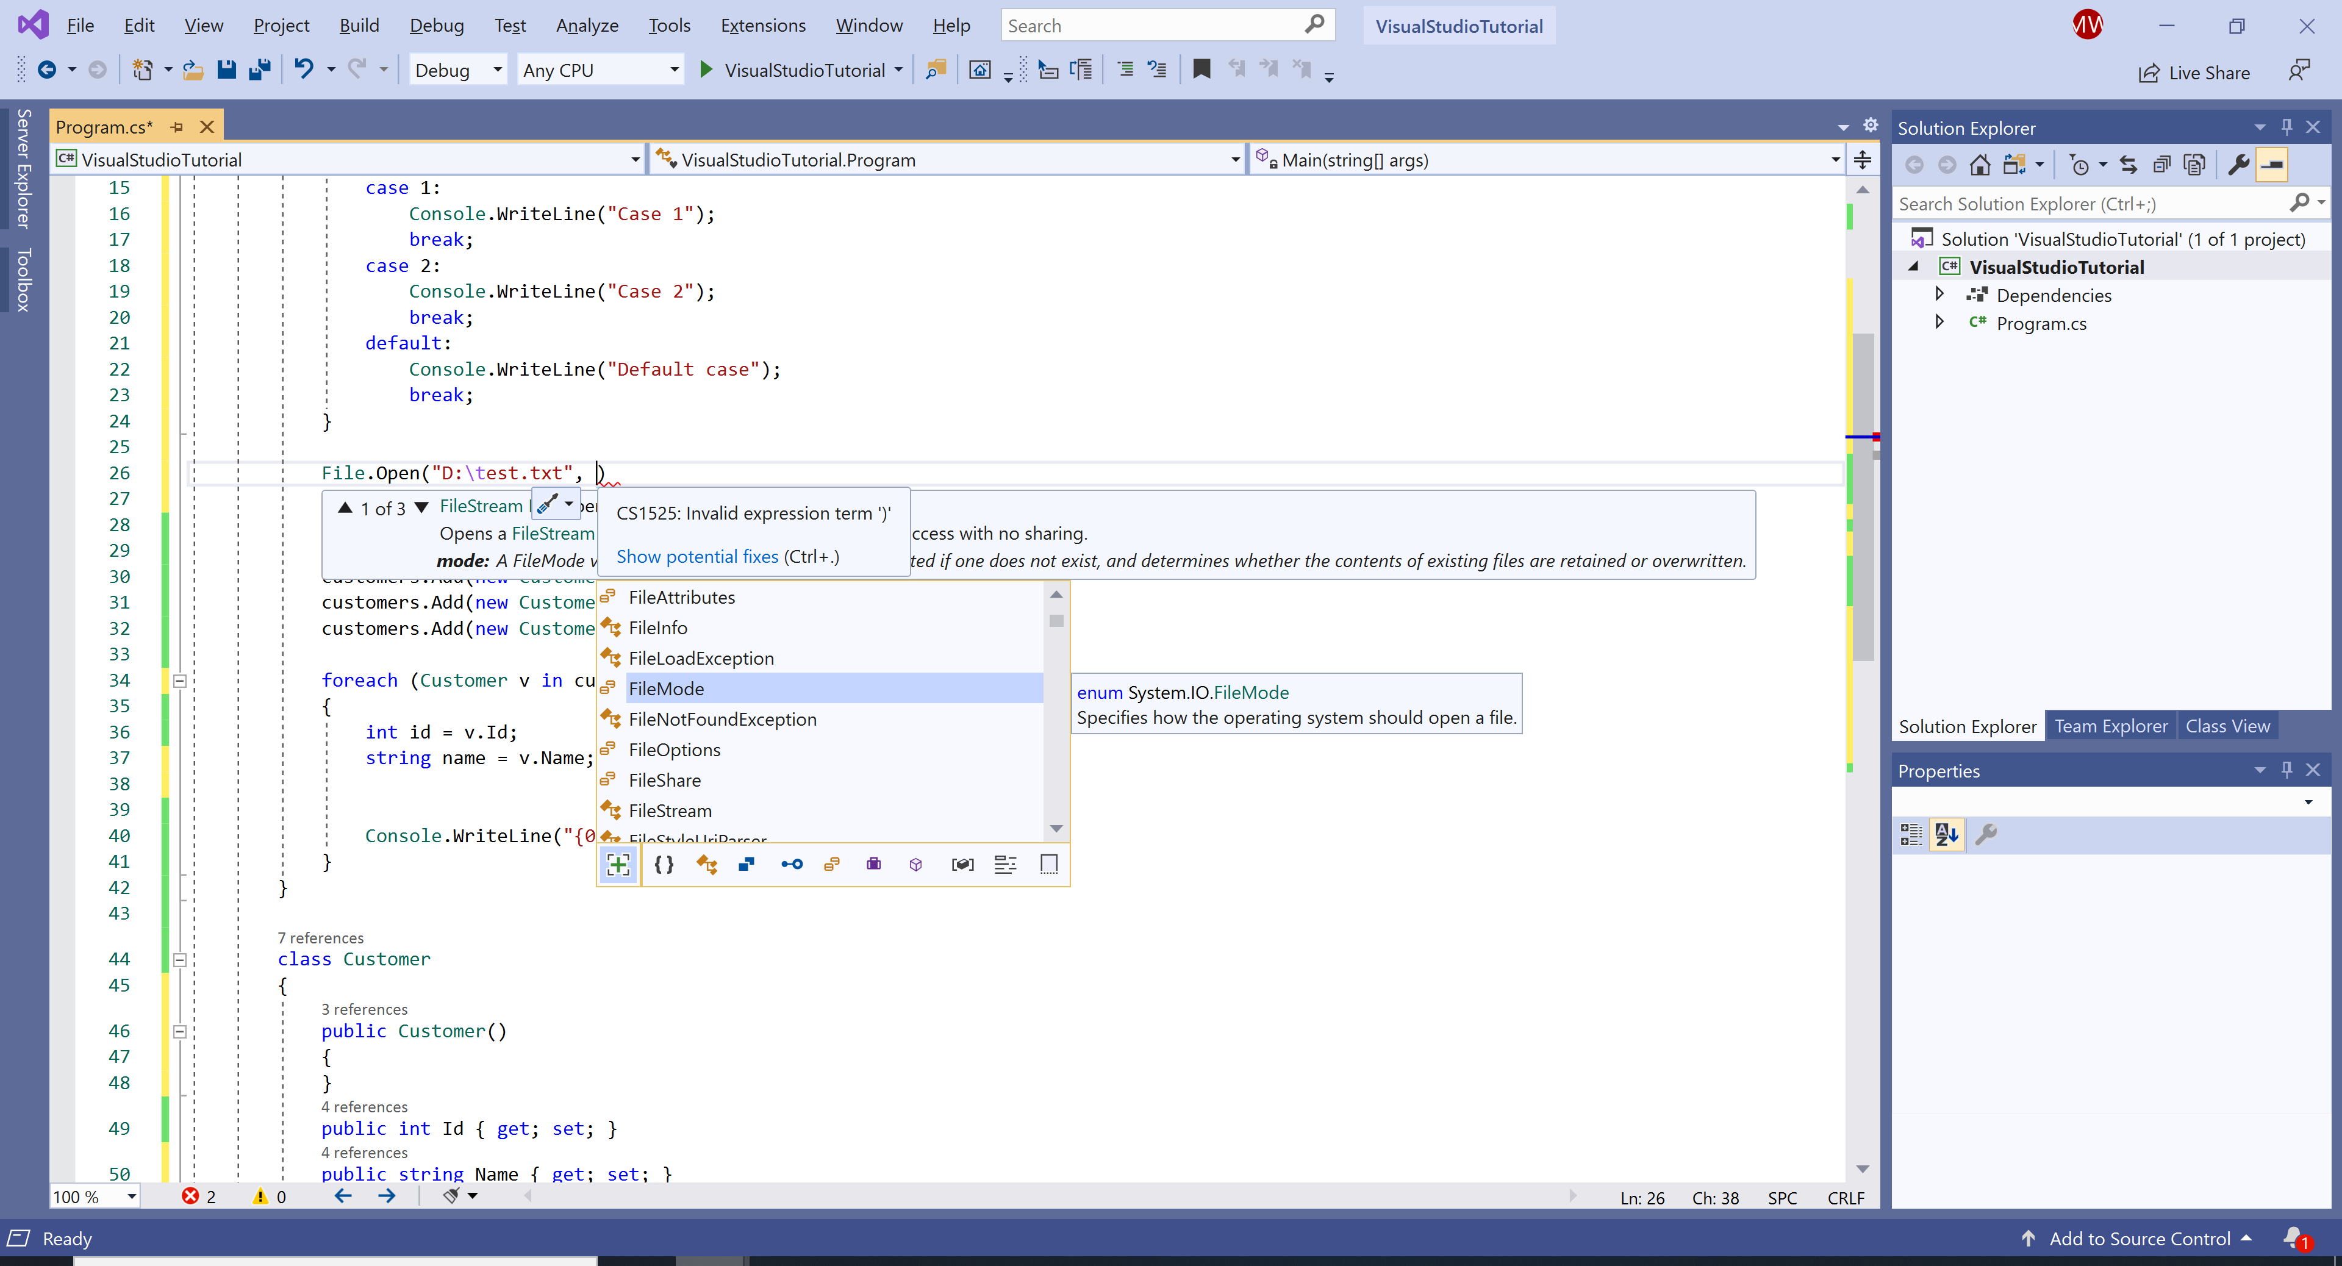Open Properties wrench icon in Solution Explorer
The image size is (2342, 1266).
click(2238, 165)
